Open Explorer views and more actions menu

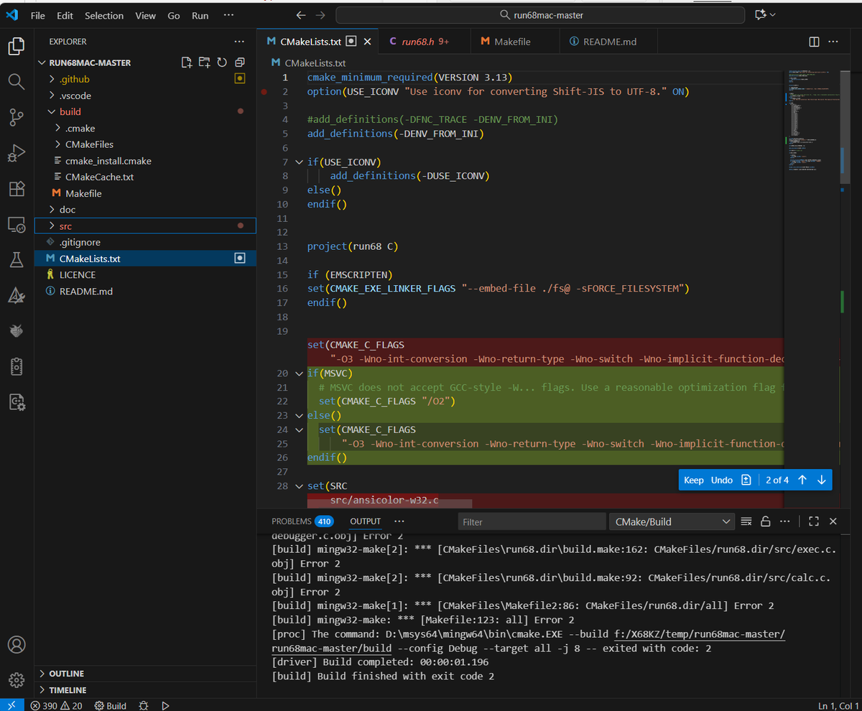point(239,42)
